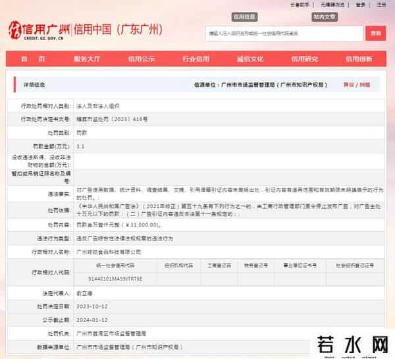Select the penalized company name value

(109, 252)
